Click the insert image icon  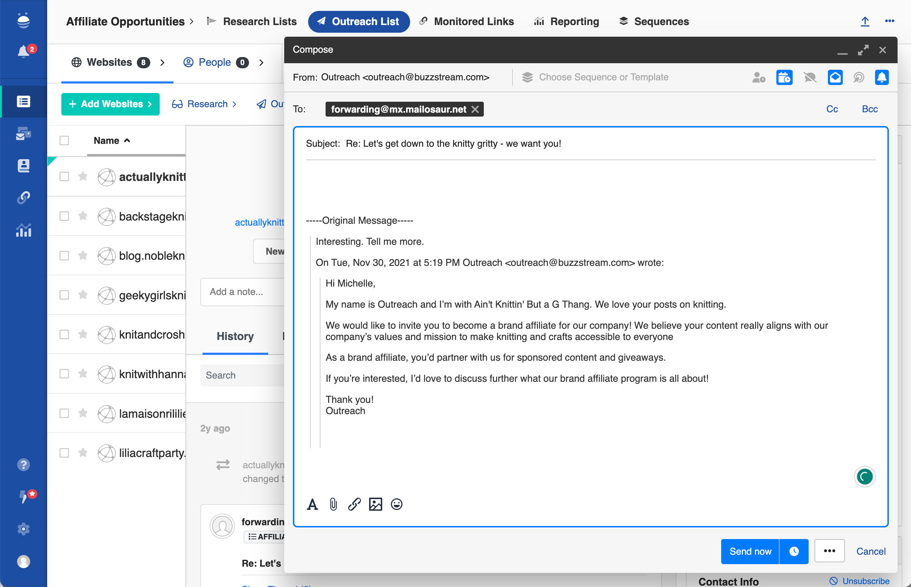[x=375, y=504]
